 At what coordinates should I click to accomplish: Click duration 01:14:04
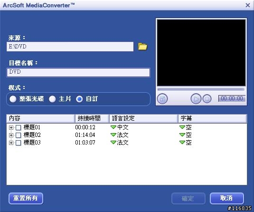click(x=85, y=135)
